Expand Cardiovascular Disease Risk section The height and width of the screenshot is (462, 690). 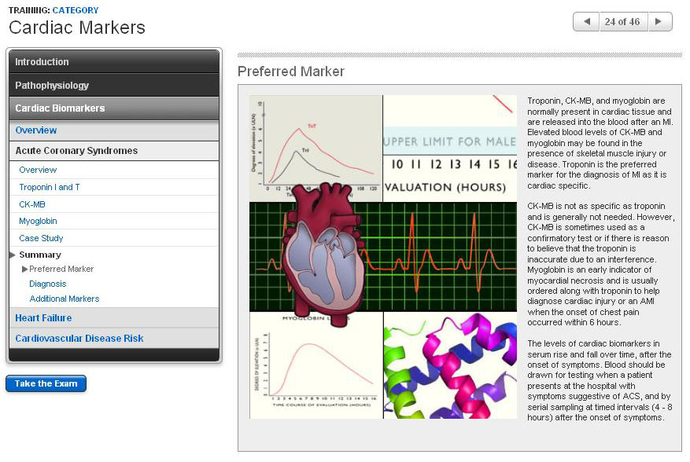79,339
